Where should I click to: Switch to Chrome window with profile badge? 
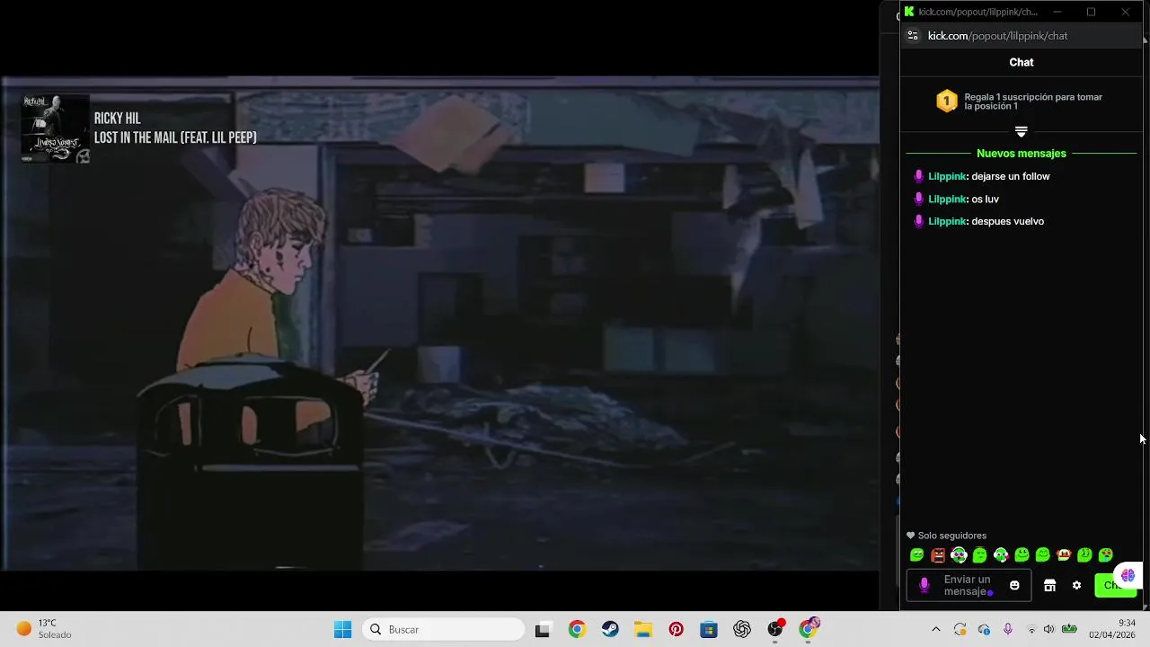point(809,628)
